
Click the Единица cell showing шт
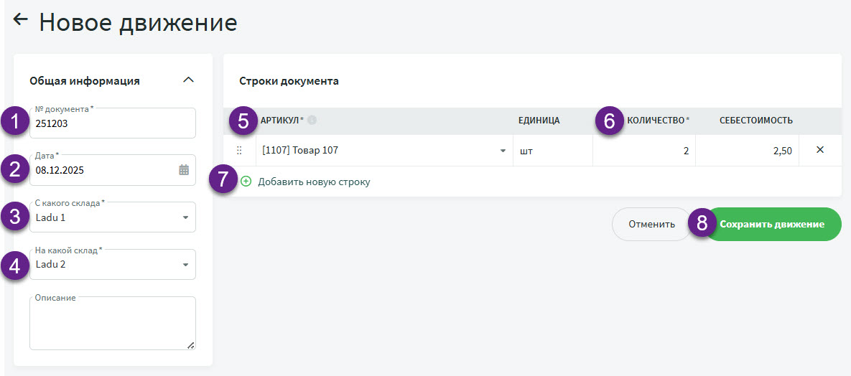coord(552,151)
